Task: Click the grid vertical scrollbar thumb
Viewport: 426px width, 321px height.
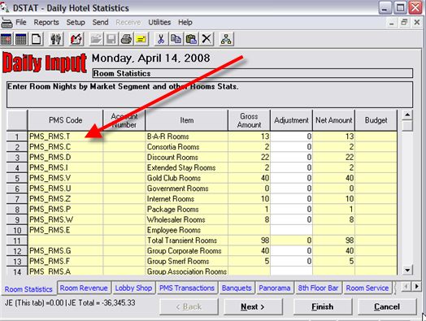Action: pos(407,126)
